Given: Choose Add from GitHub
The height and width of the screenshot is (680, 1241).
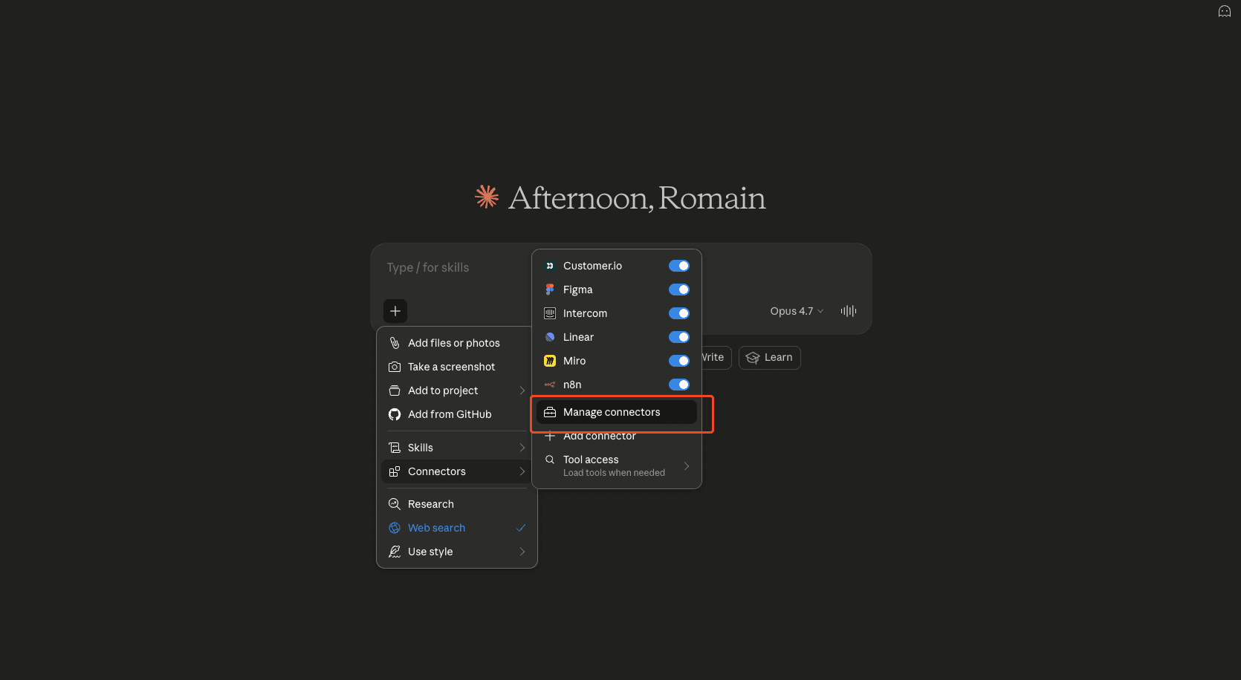Looking at the screenshot, I should [x=450, y=413].
